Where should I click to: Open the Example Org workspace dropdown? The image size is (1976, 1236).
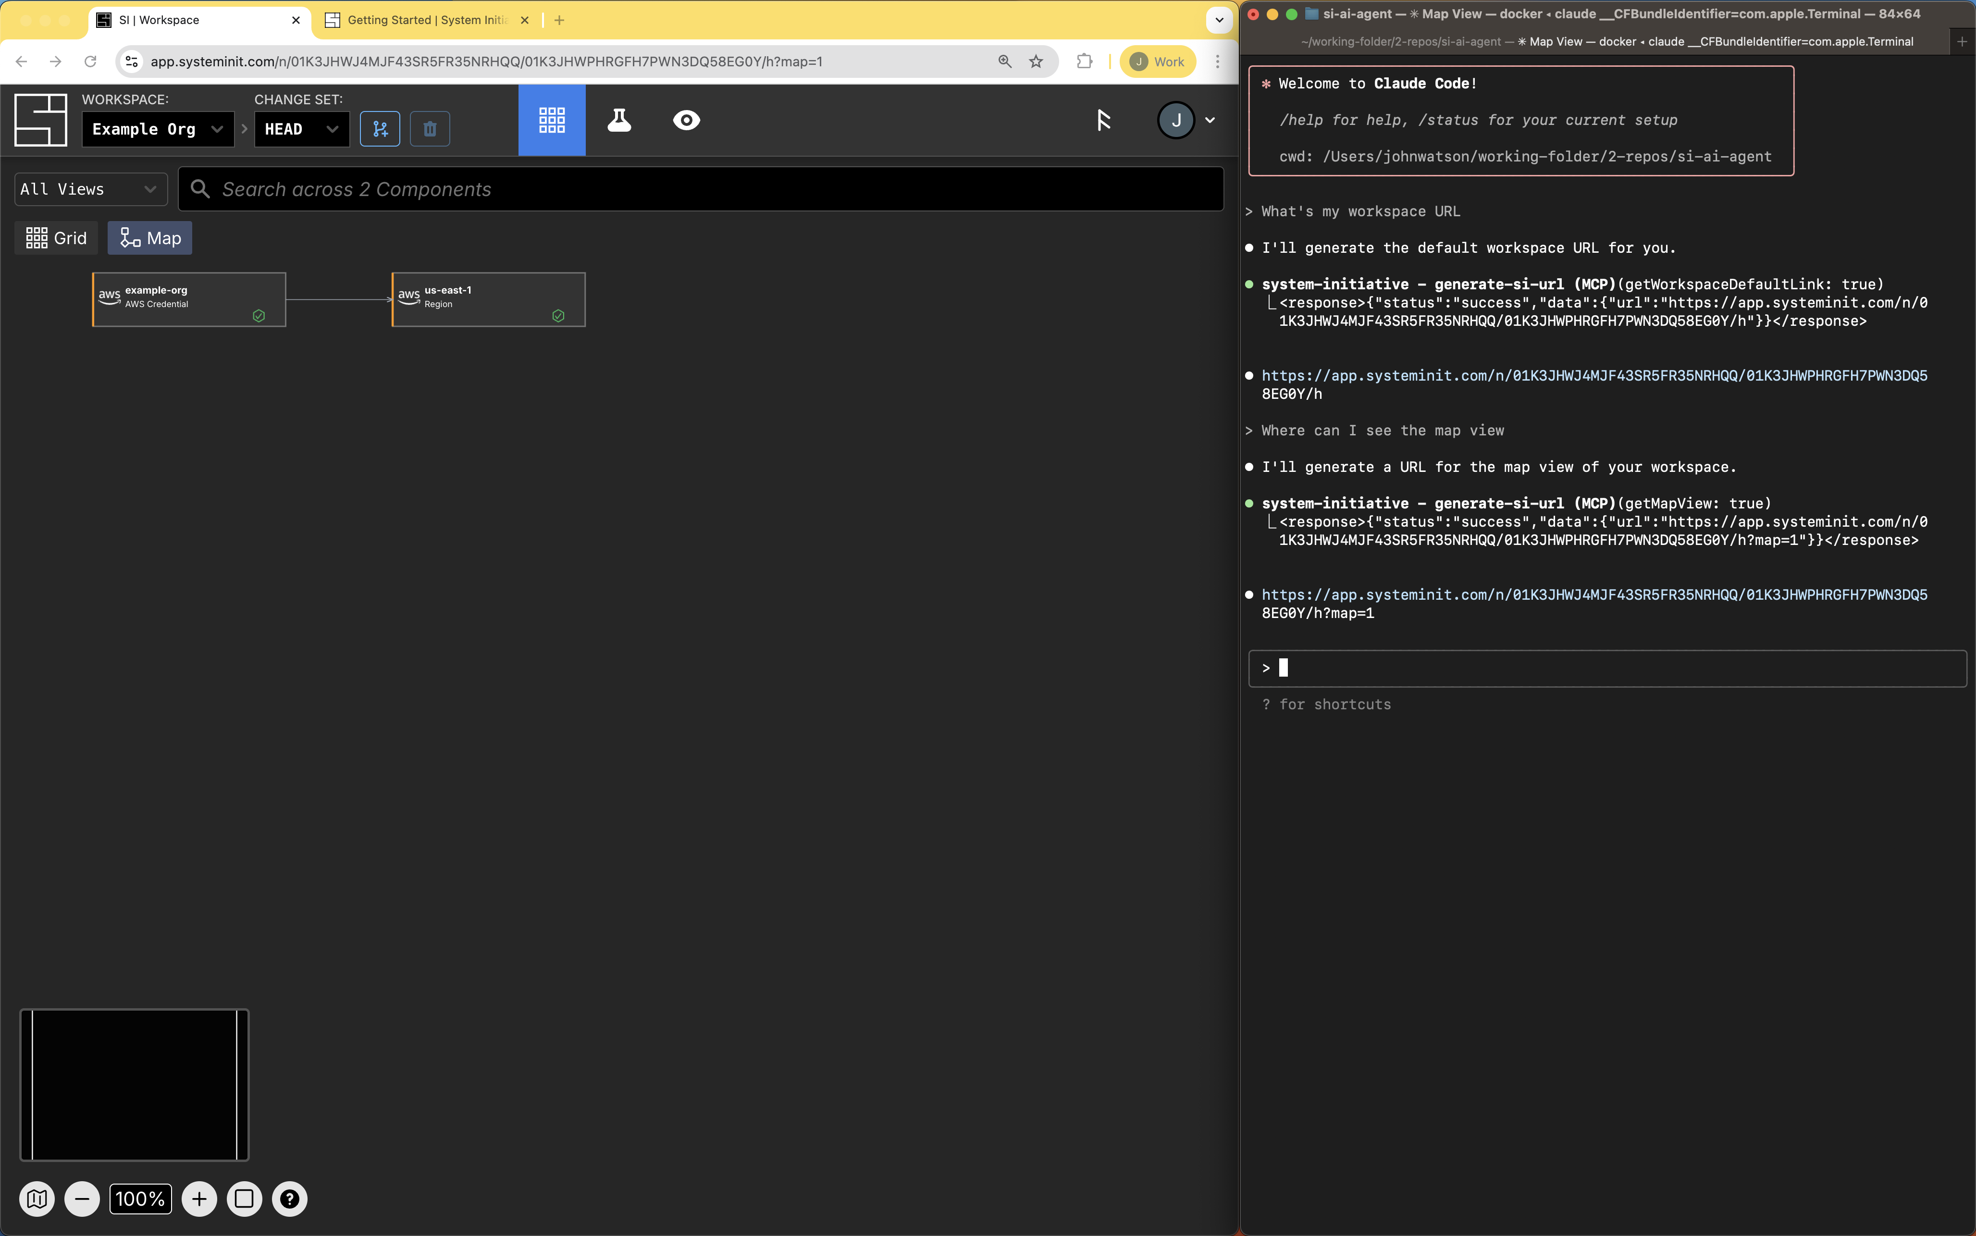click(158, 129)
